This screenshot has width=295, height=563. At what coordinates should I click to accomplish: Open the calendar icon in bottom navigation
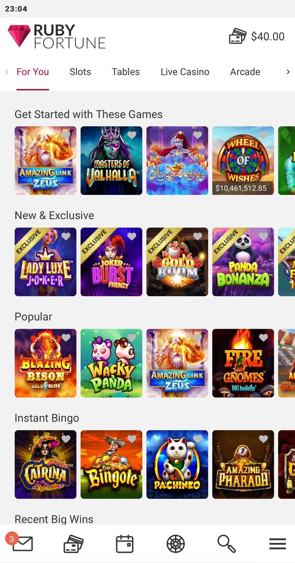pyautogui.click(x=125, y=544)
